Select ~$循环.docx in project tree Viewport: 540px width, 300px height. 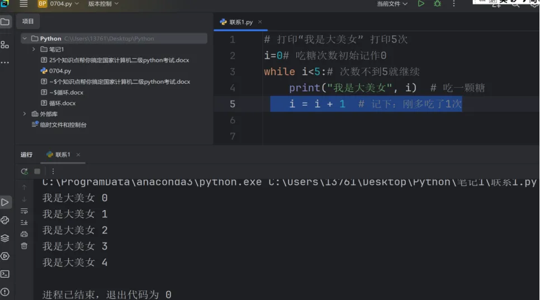62,93
